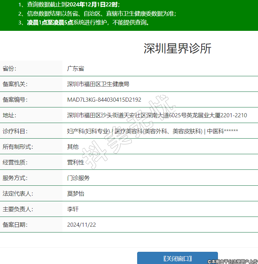The height and width of the screenshot is (264, 258).
Task: Click the 备案机关 field label
Action: coord(15,84)
